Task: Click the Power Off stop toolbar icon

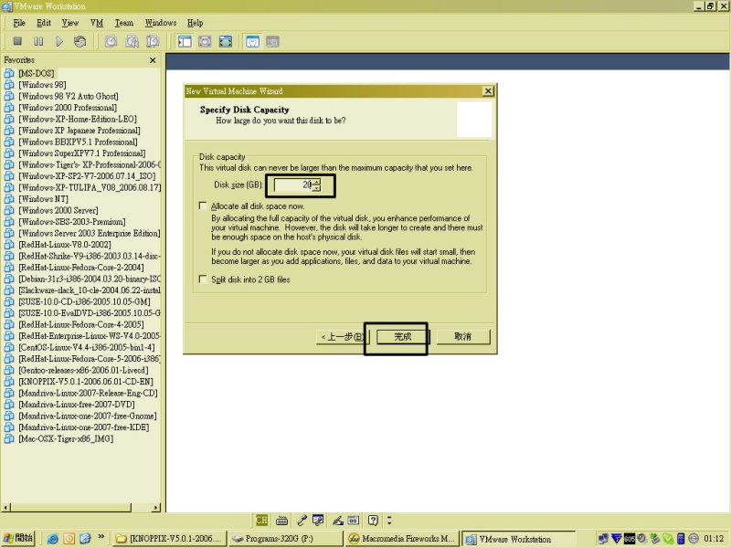Action: [x=17, y=41]
